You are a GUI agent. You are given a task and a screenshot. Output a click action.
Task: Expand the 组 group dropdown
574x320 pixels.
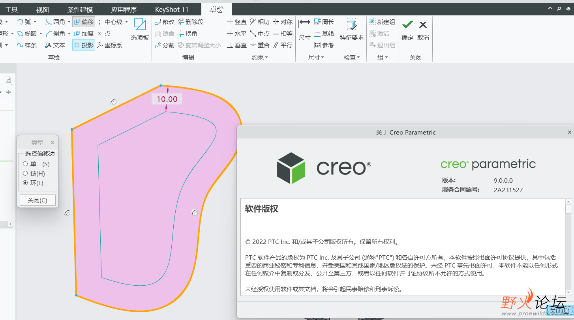click(x=382, y=58)
